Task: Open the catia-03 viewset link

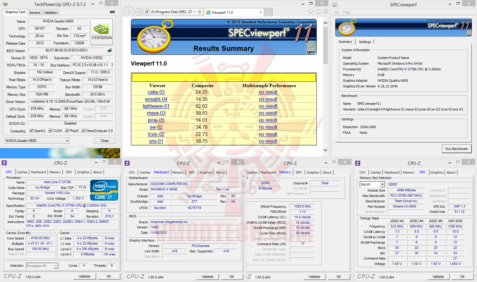Action: point(156,92)
